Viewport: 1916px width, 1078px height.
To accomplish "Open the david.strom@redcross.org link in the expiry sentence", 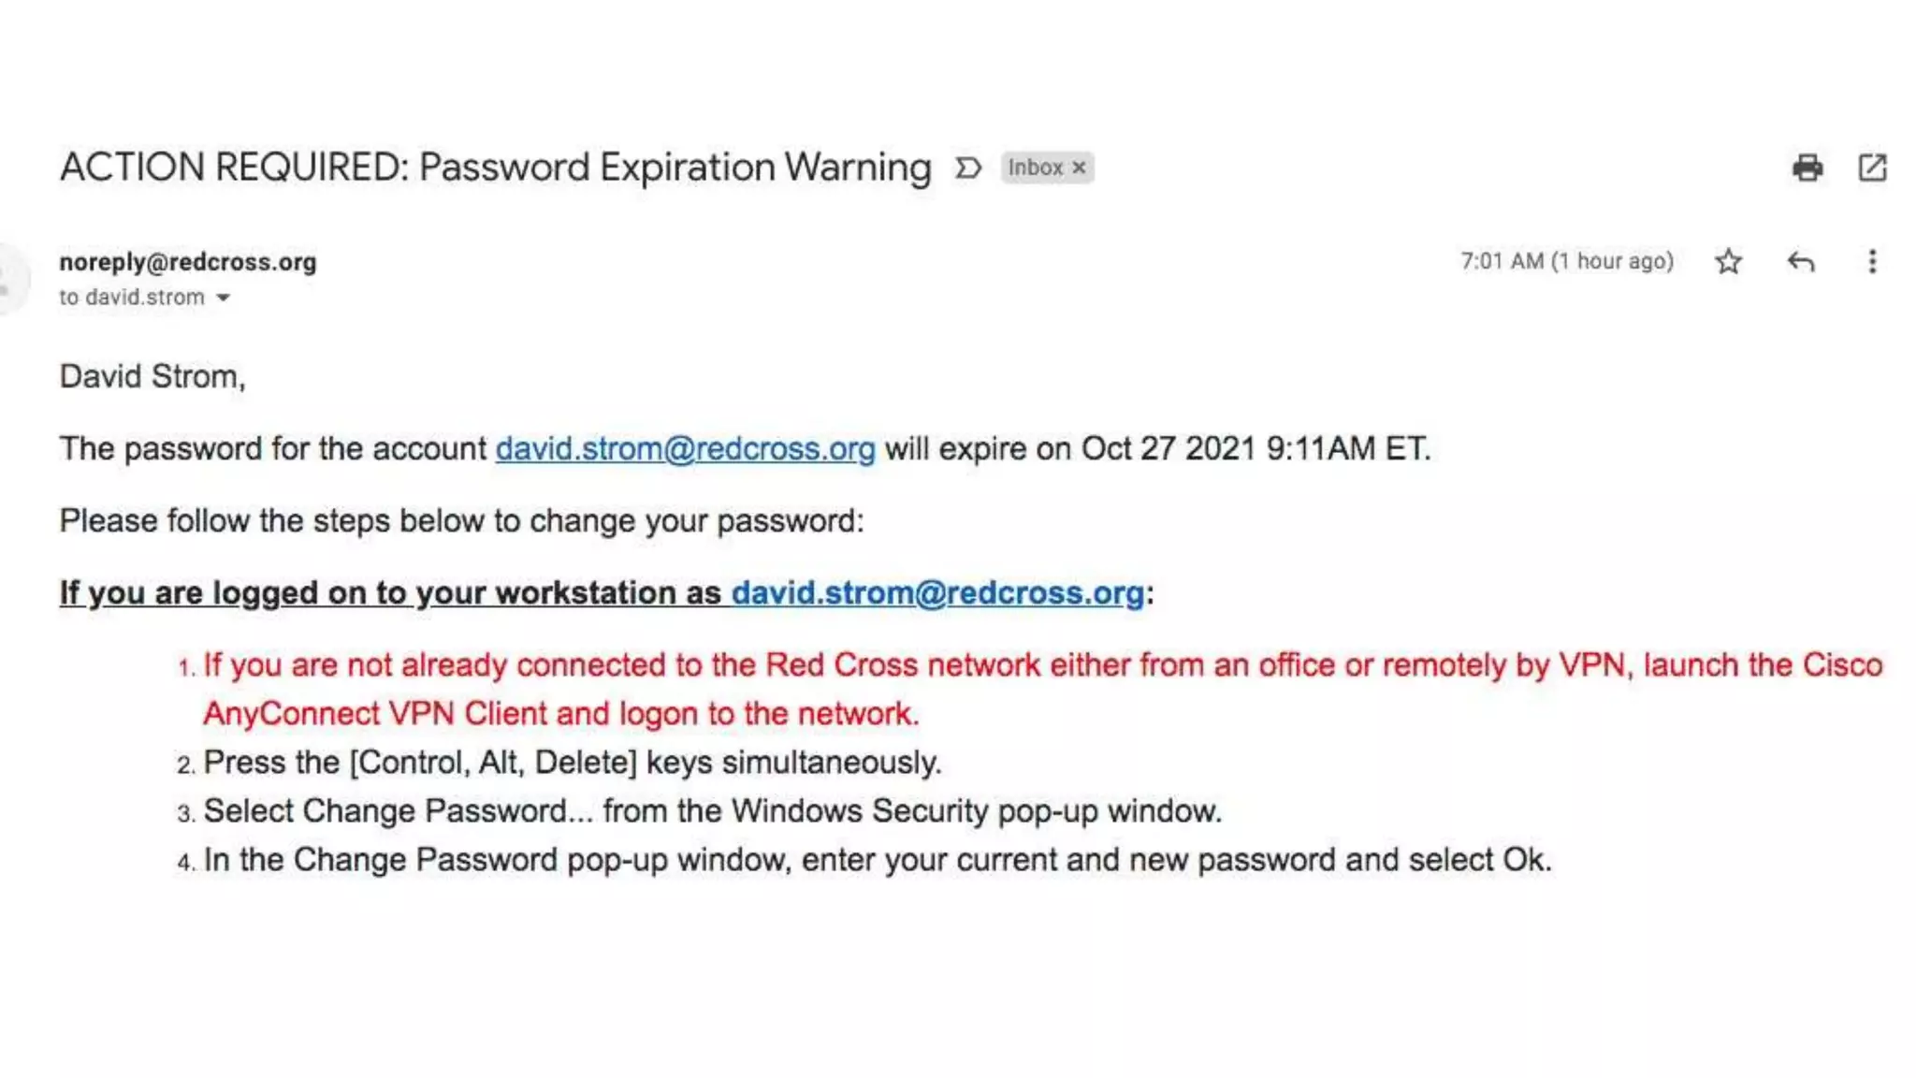I will 685,449.
